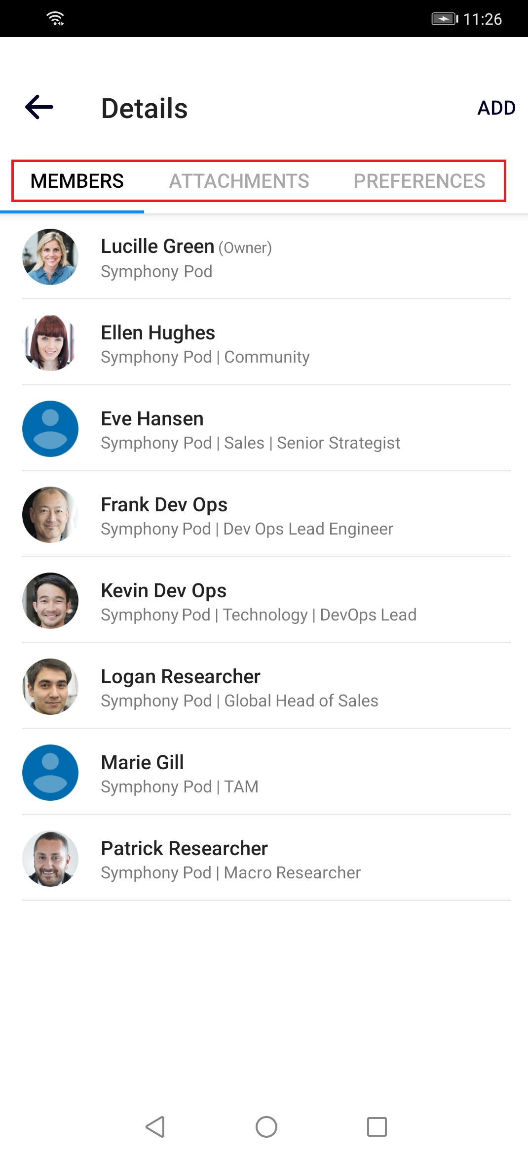This screenshot has width=528, height=1156.
Task: Select the Members tab
Action: [x=77, y=181]
